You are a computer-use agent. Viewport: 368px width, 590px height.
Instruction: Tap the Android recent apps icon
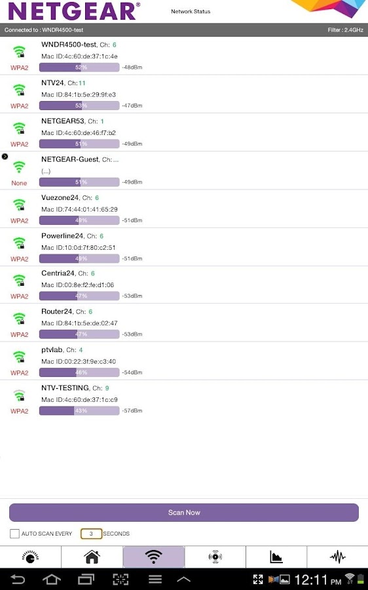(x=86, y=579)
